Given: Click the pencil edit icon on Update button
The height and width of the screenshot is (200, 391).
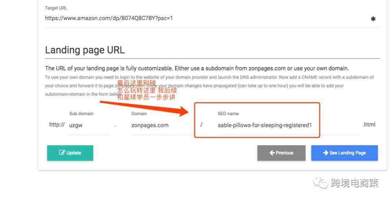Looking at the screenshot, I should tap(62, 152).
